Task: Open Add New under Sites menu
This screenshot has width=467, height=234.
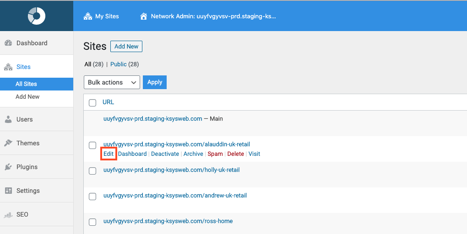Action: (x=27, y=96)
